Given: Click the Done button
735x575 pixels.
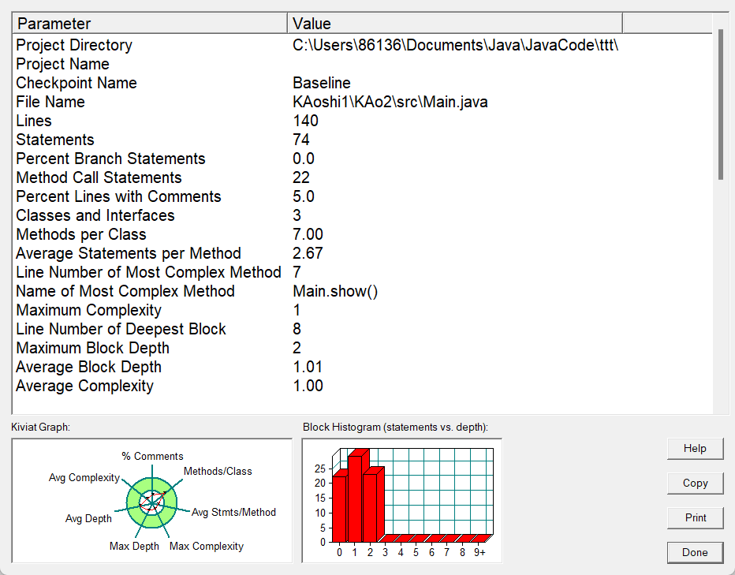Looking at the screenshot, I should click(695, 552).
